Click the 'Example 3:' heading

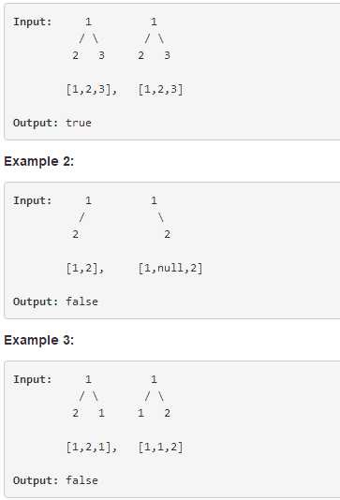click(39, 340)
